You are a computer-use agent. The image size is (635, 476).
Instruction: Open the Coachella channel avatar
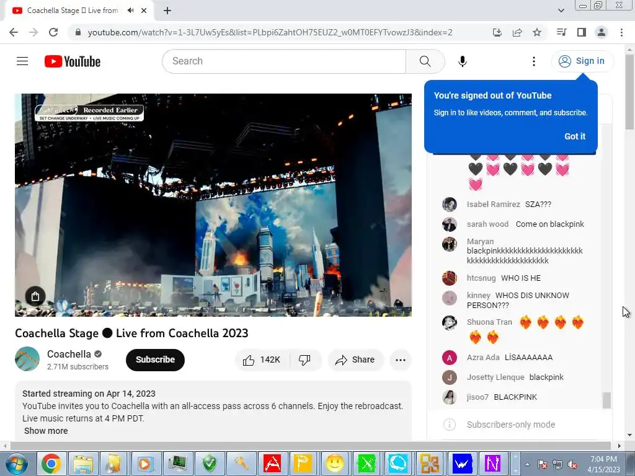point(27,359)
